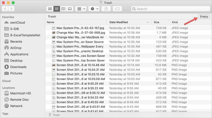Select Pictures in the sidebar
The height and width of the screenshot is (118, 212).
[13, 73]
